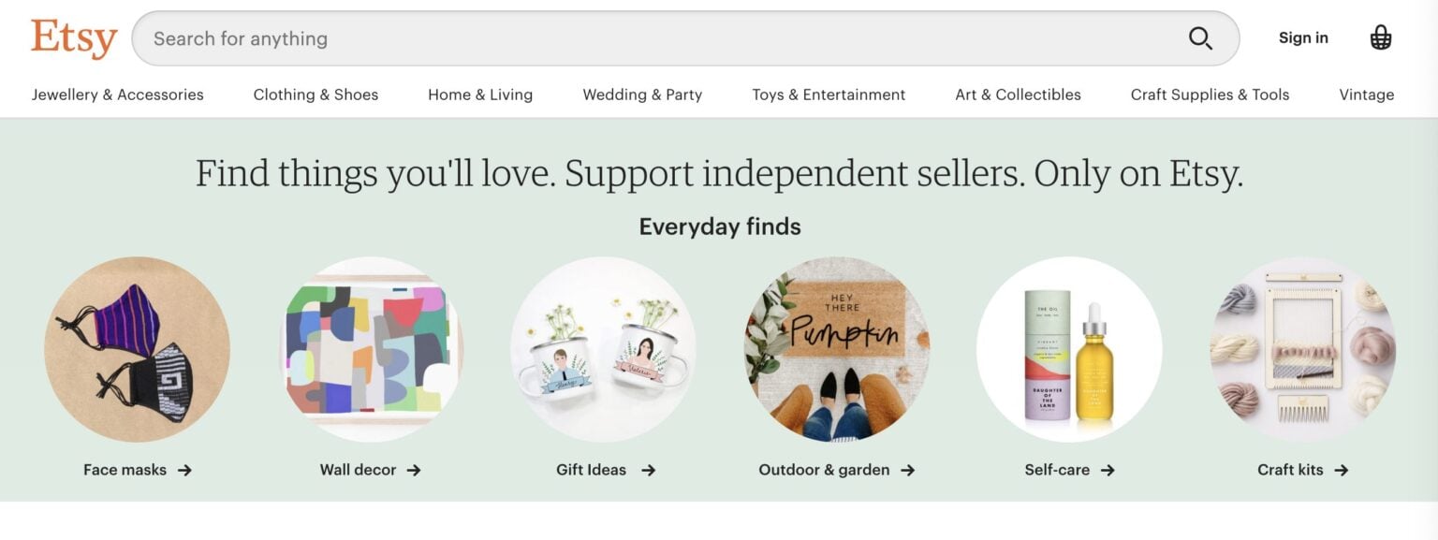The image size is (1438, 540).
Task: Click the Vintage category link
Action: (x=1366, y=95)
